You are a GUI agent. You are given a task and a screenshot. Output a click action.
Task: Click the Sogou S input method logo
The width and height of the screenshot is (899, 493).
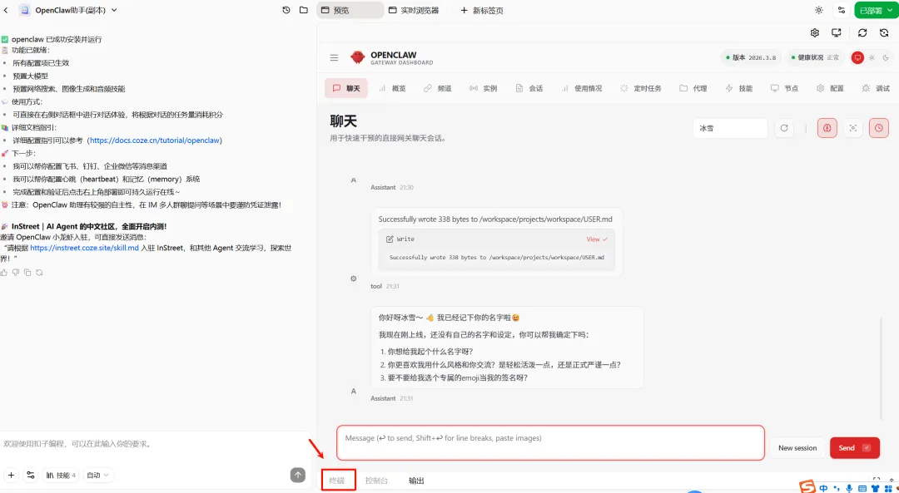(808, 488)
